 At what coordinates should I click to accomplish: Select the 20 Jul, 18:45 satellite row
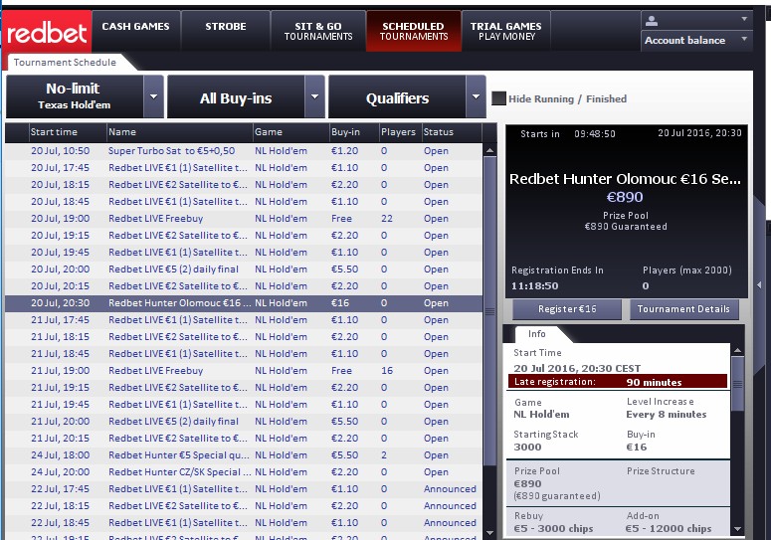point(244,202)
